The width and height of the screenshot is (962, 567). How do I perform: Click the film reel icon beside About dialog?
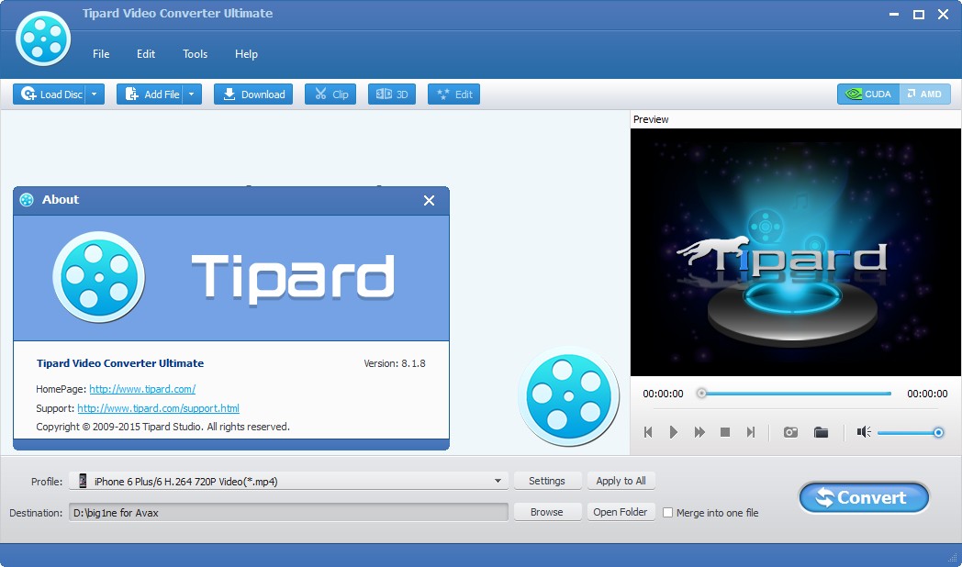[569, 396]
